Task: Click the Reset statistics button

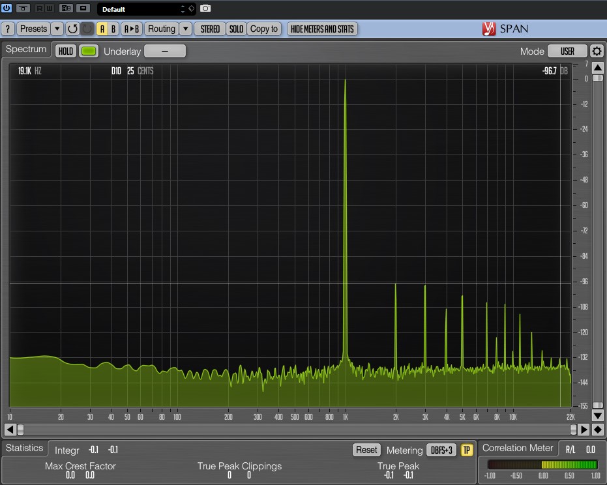Action: tap(366, 450)
